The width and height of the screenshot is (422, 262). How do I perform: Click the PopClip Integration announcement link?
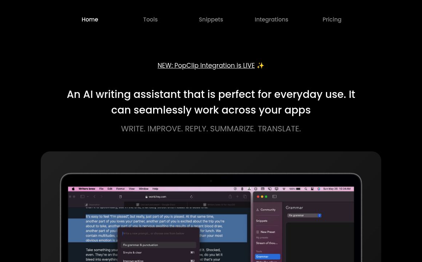[206, 65]
